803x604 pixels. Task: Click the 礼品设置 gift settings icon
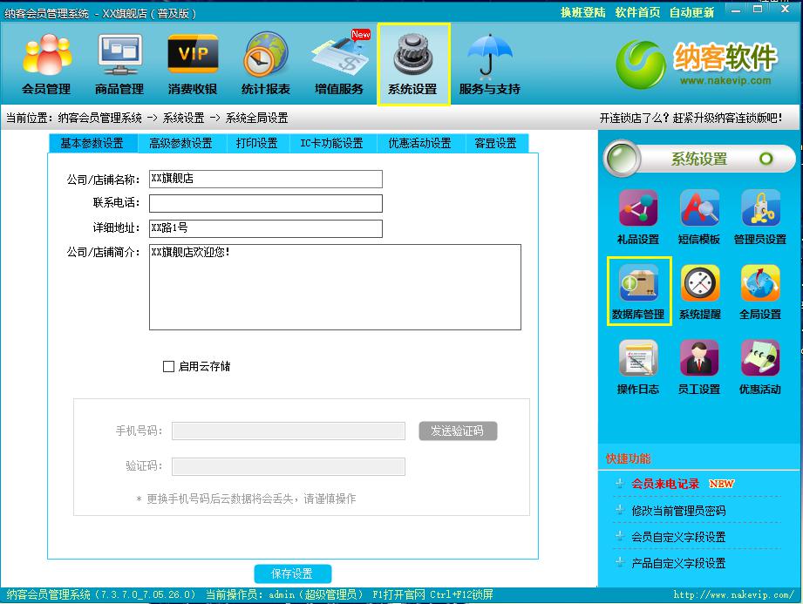click(x=637, y=217)
